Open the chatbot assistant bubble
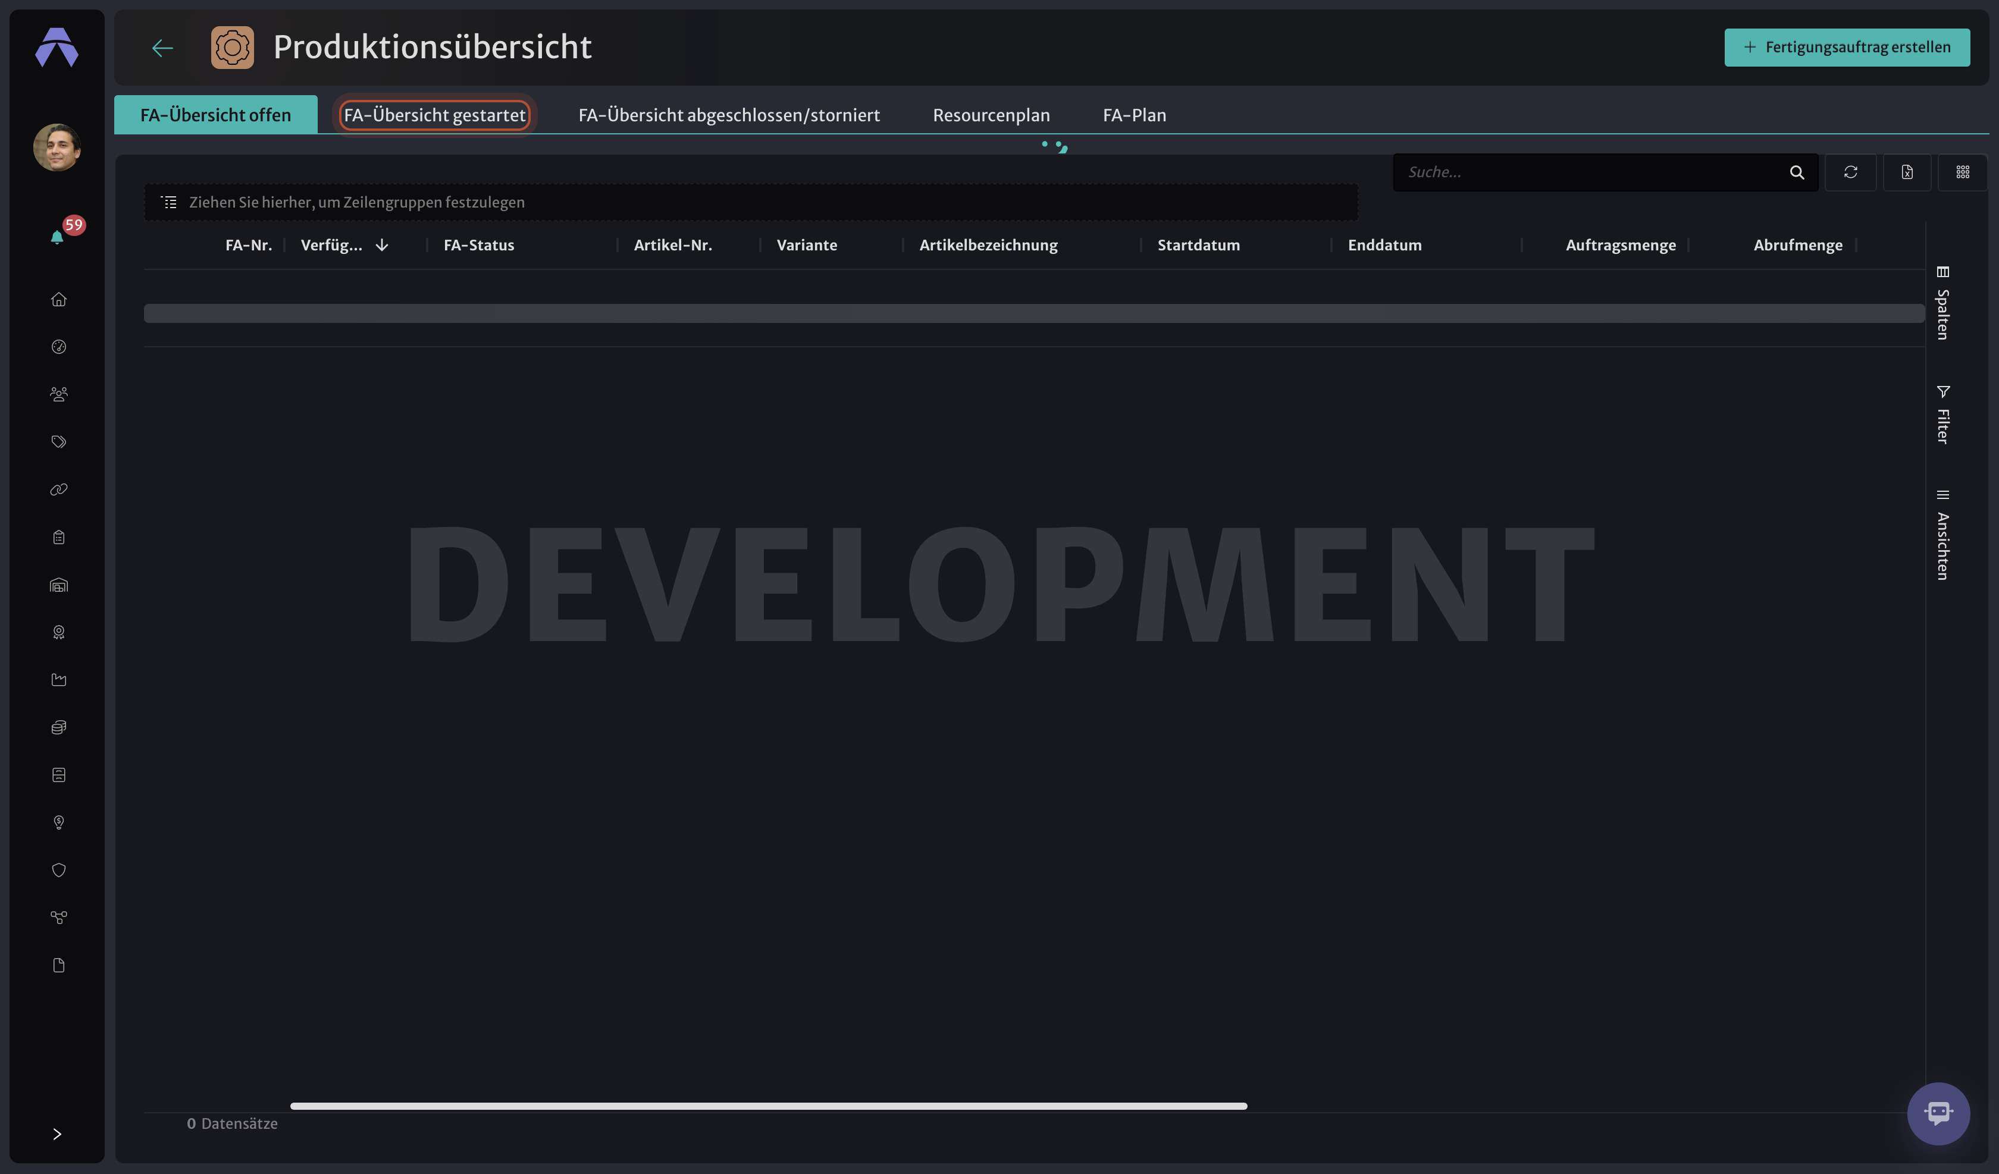This screenshot has height=1174, width=1999. [x=1938, y=1113]
